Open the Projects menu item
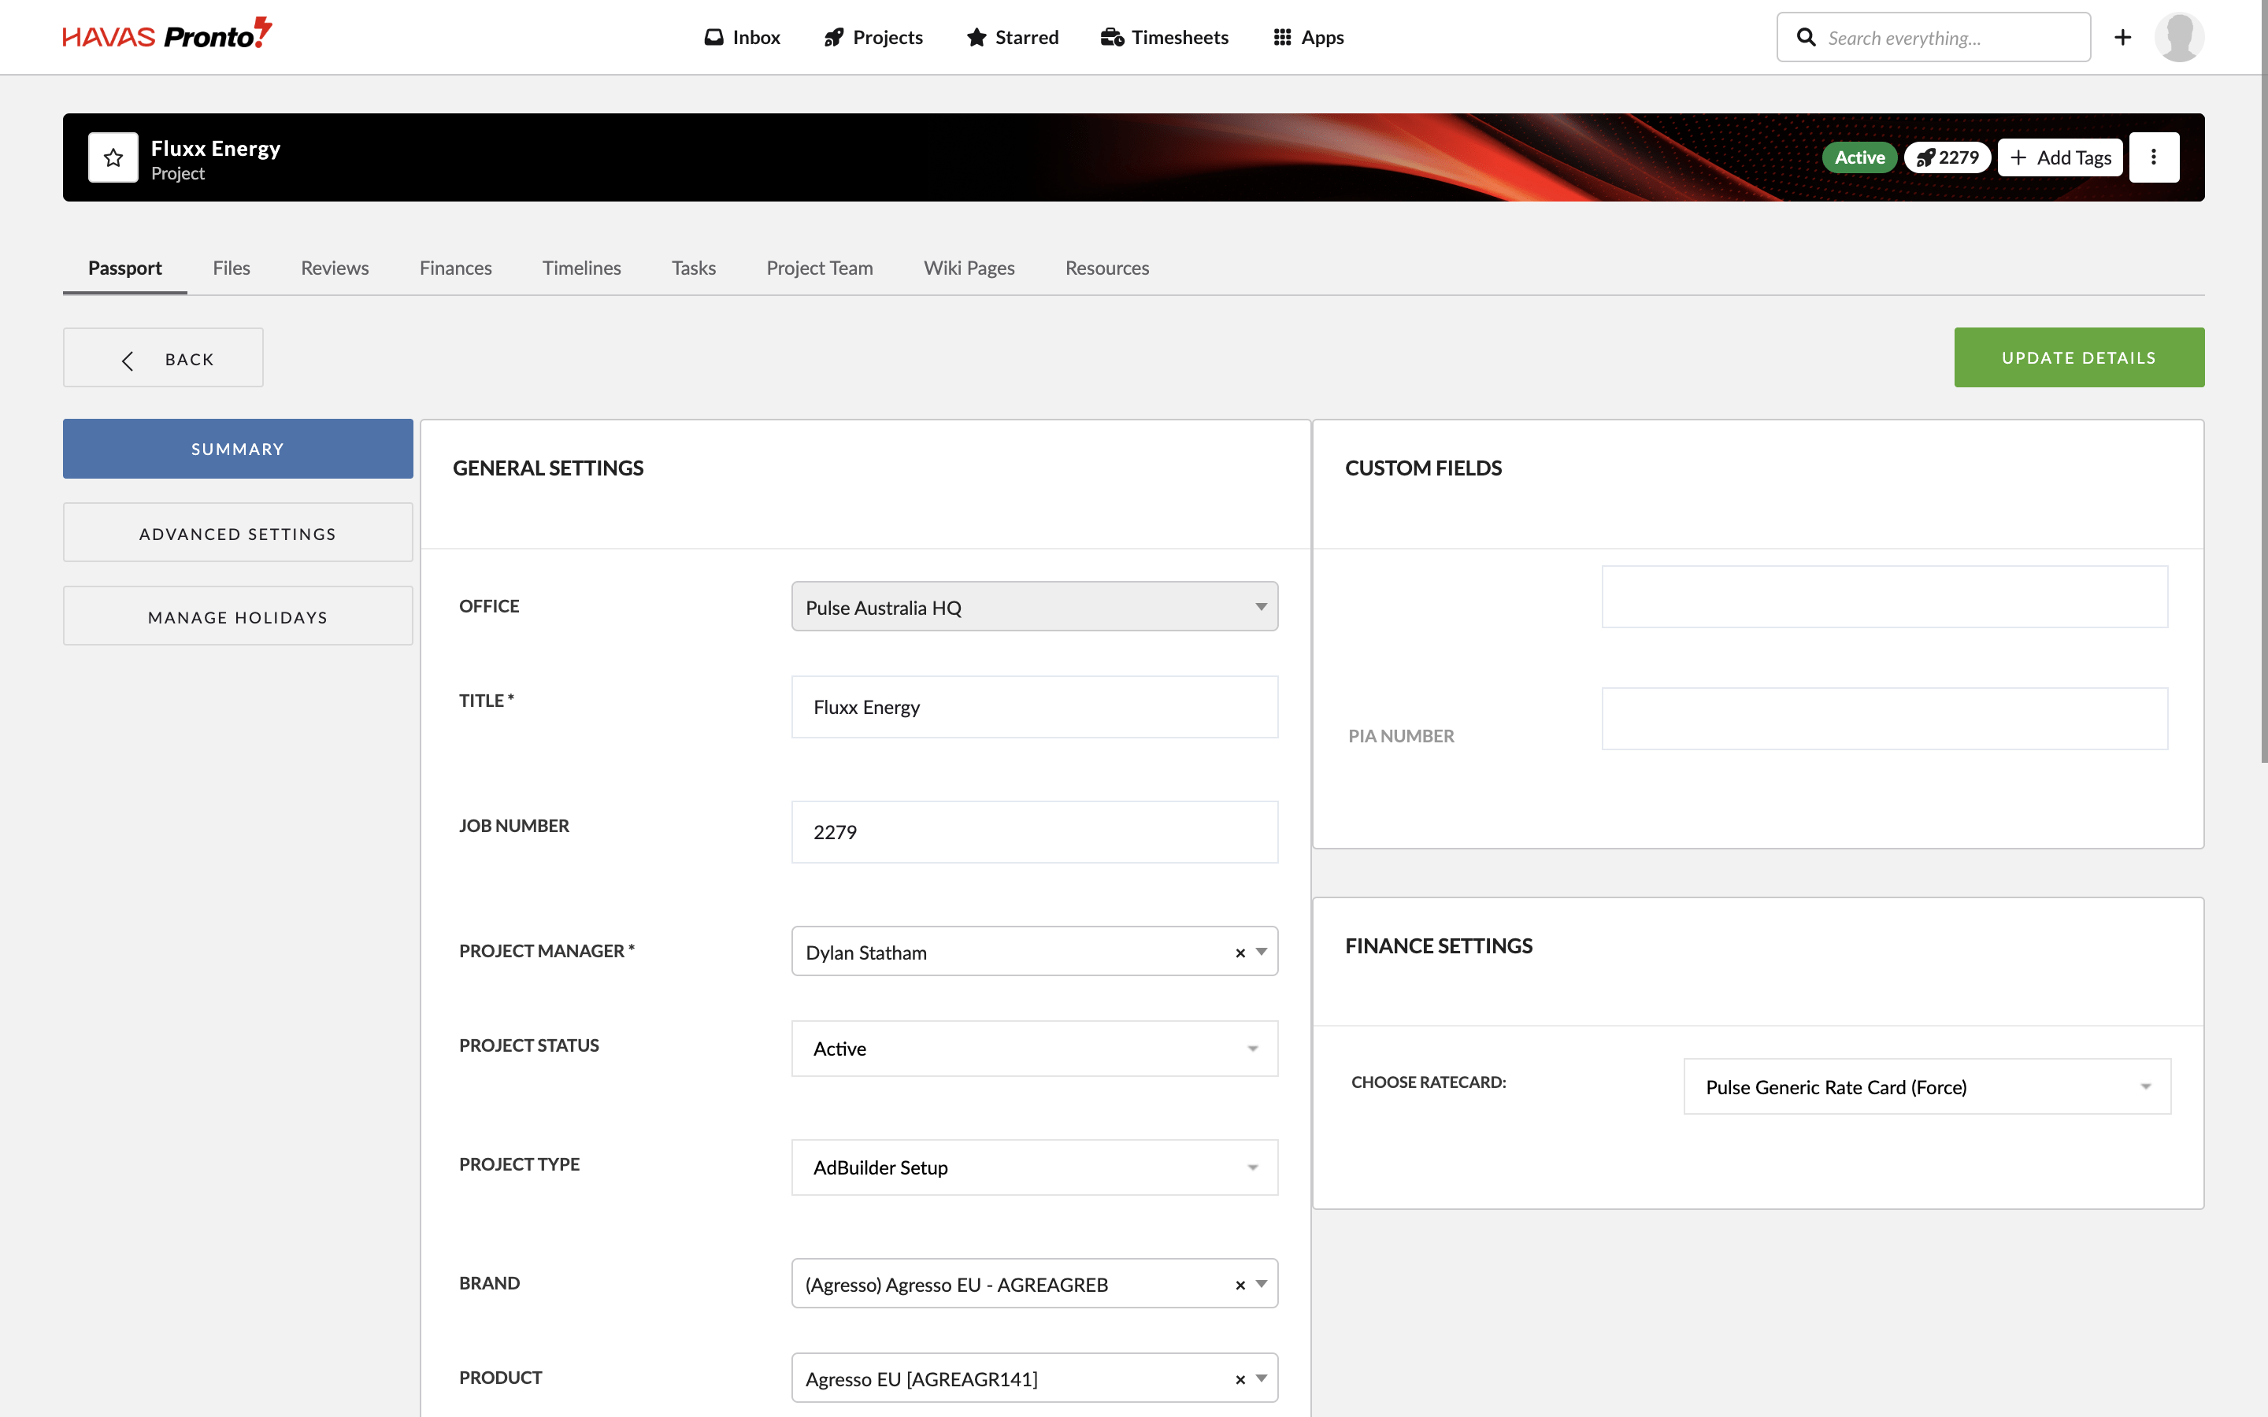Screen dimensions: 2268x1417 tap(873, 38)
